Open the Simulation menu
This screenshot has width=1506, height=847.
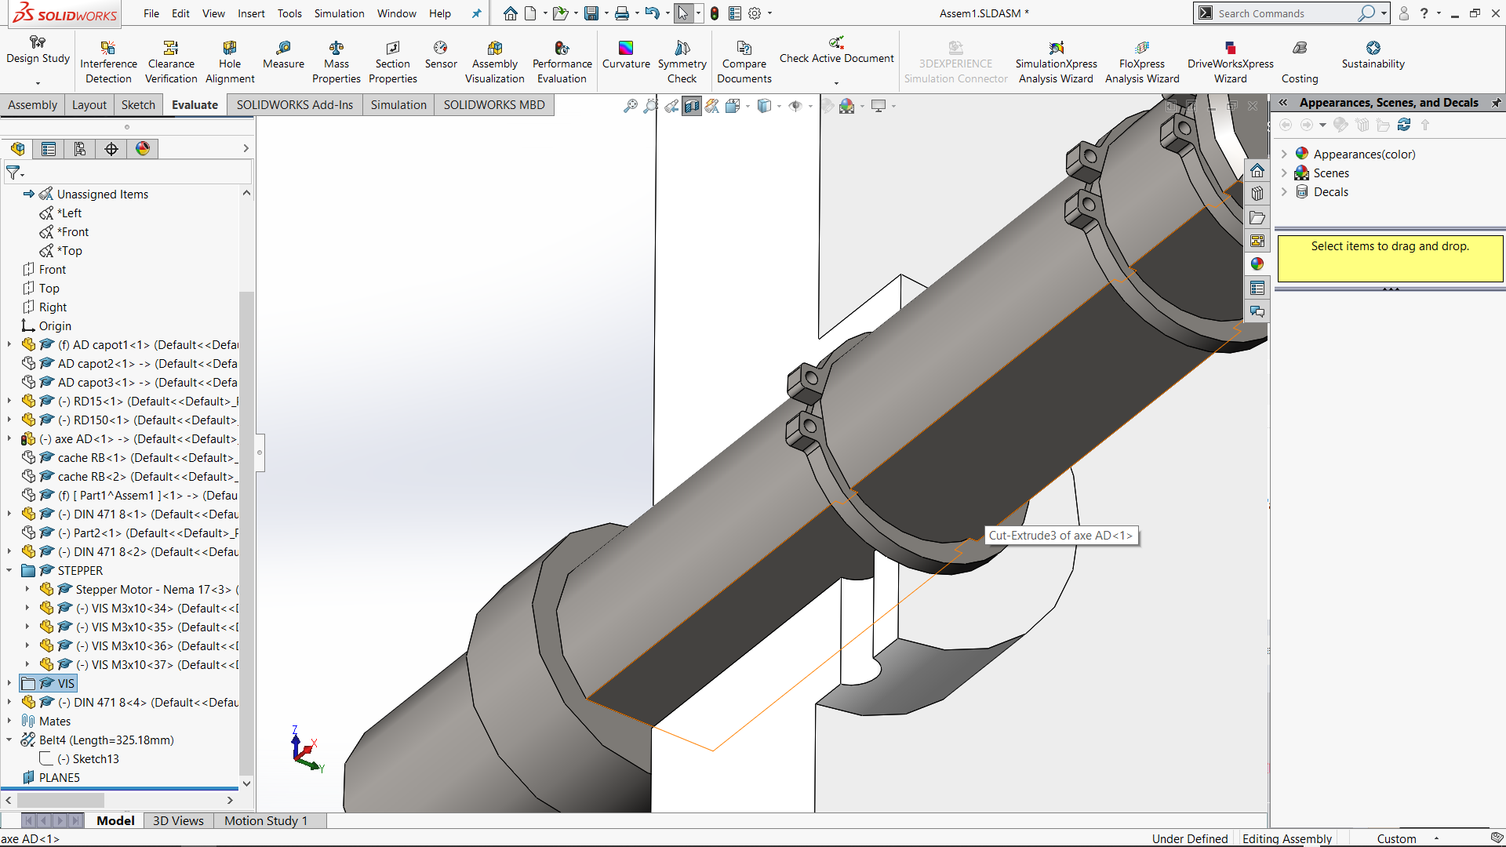pos(339,13)
